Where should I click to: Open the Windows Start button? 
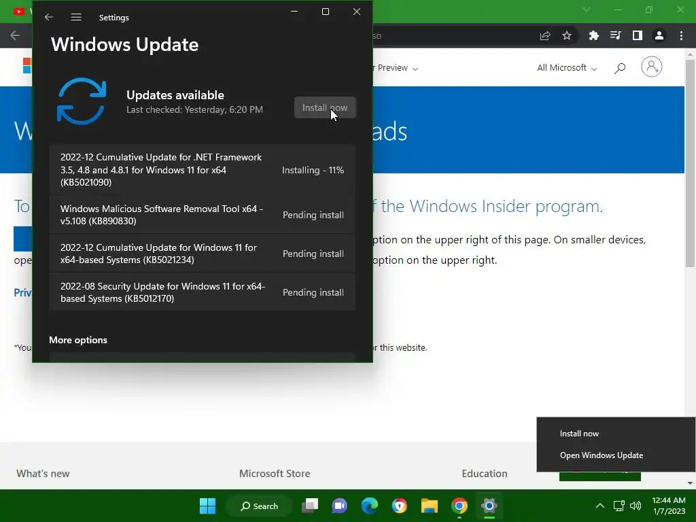pyautogui.click(x=207, y=506)
